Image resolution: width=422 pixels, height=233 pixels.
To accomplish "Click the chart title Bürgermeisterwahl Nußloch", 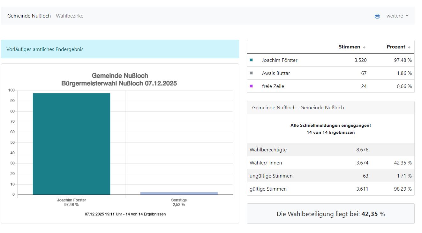I will 119,83.
